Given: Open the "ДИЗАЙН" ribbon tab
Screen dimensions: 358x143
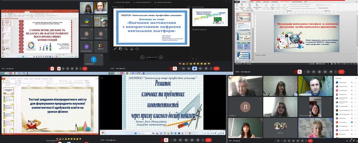Looking at the screenshot, I should click(258, 2).
